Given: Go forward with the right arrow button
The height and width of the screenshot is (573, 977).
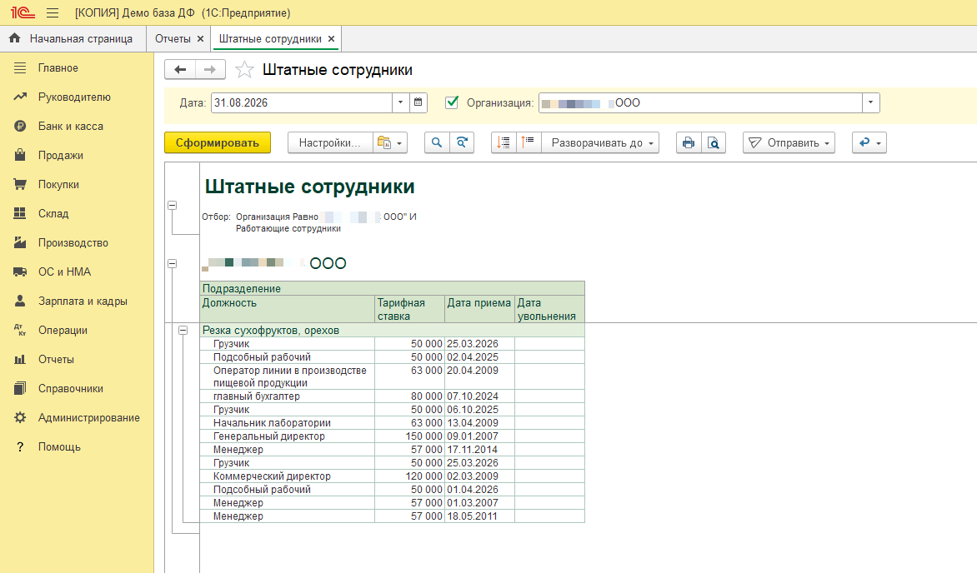Looking at the screenshot, I should coord(210,70).
